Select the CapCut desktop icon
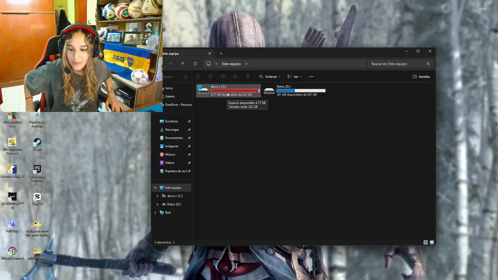This screenshot has width=498, height=280. (37, 199)
